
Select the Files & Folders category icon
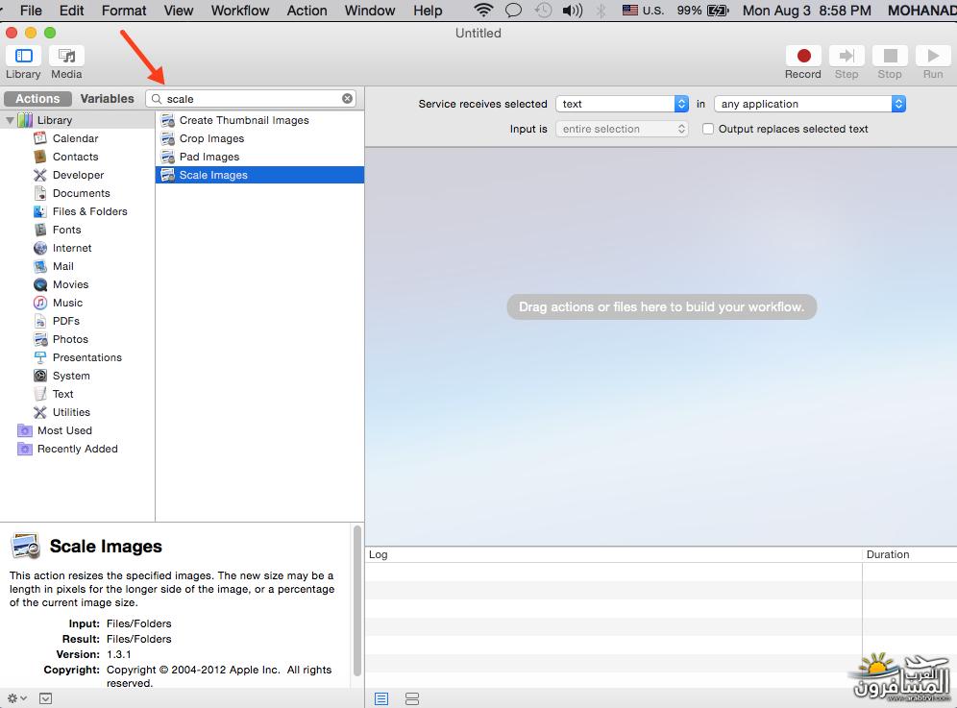point(40,211)
